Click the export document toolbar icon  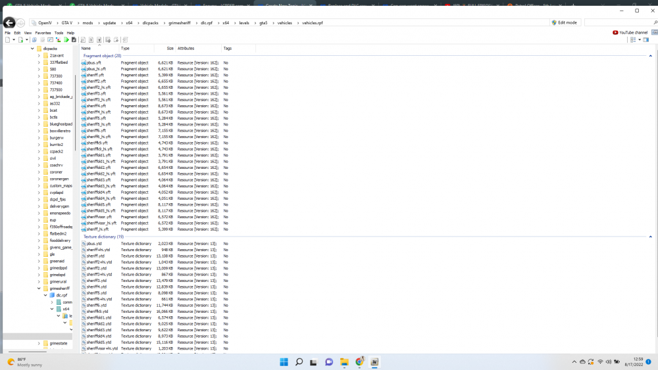pyautogui.click(x=116, y=40)
